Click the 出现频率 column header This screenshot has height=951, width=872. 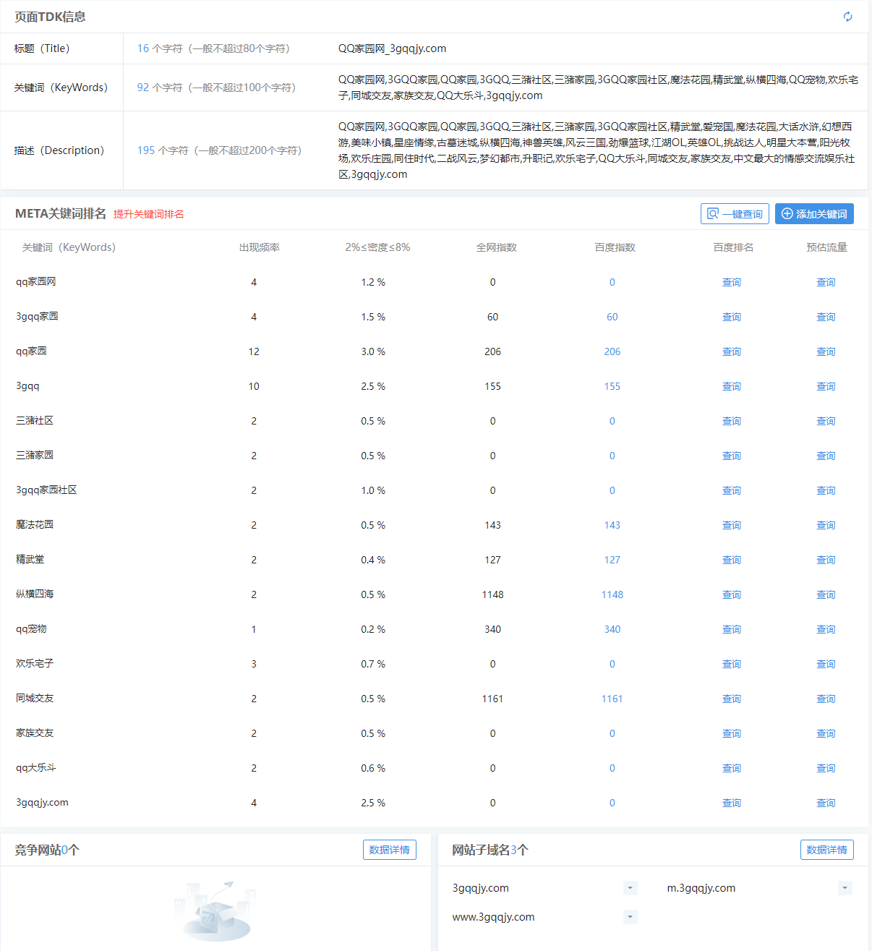pos(260,247)
